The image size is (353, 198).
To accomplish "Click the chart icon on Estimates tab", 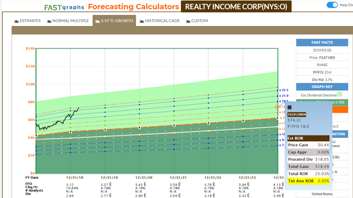I will pyautogui.click(x=17, y=21).
